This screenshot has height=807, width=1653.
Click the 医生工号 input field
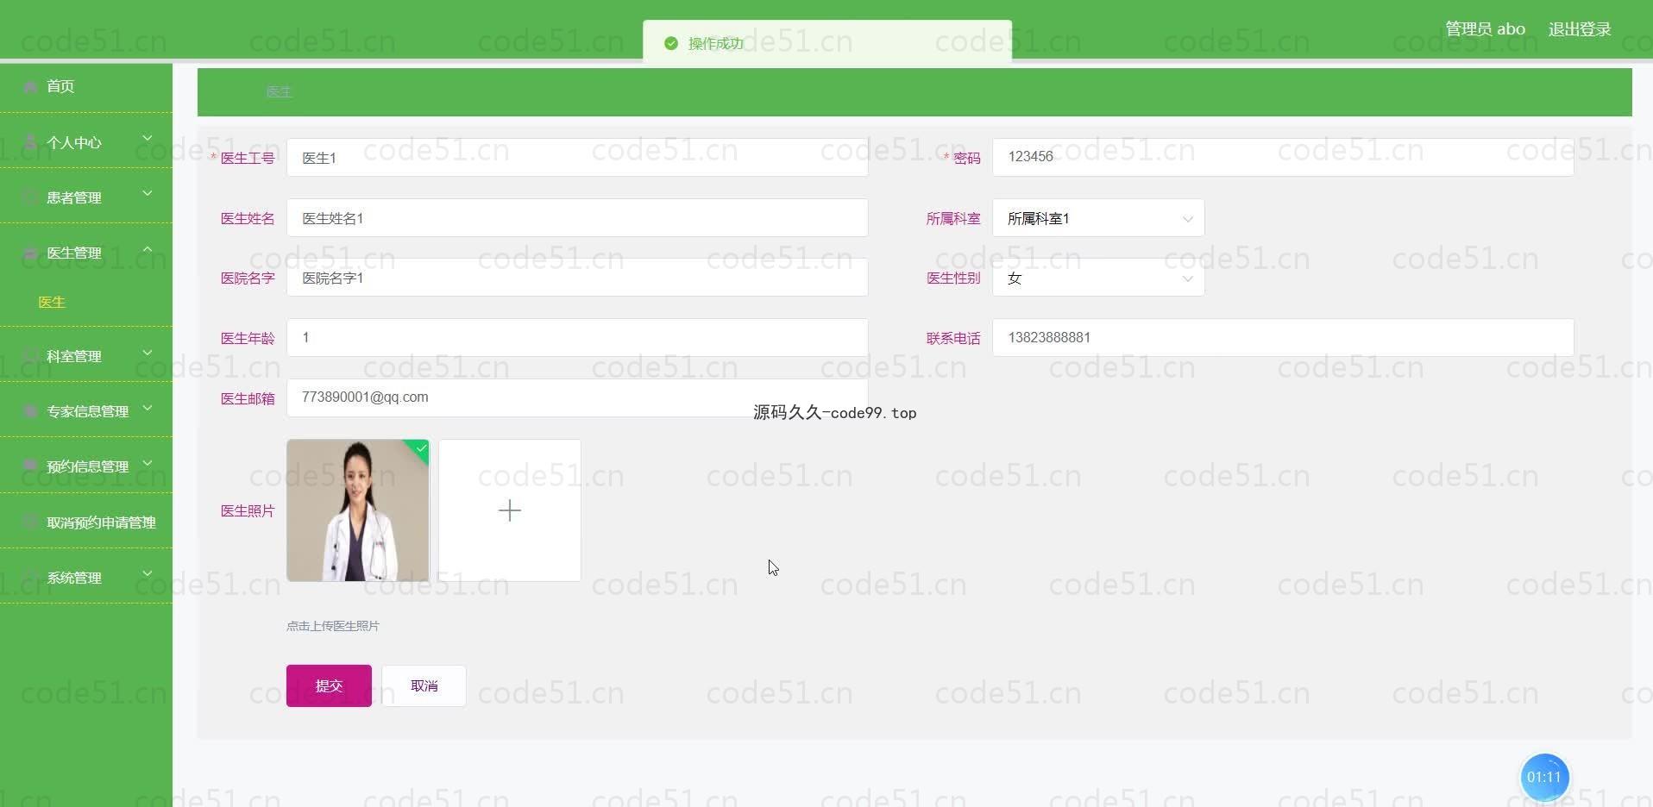[x=577, y=158]
